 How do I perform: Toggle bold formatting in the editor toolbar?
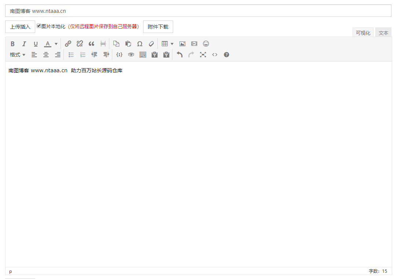12,44
